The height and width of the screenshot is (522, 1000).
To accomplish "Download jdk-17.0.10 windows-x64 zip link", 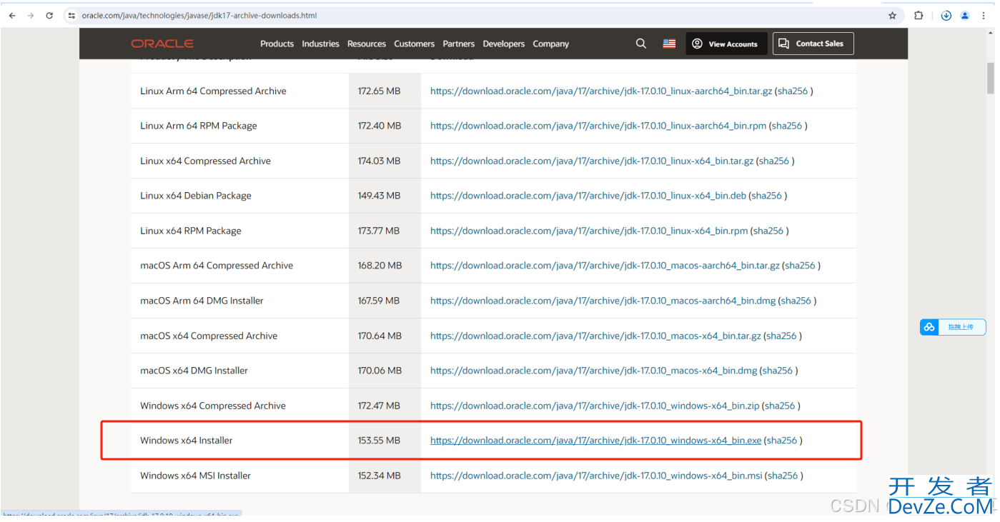I will coord(595,406).
